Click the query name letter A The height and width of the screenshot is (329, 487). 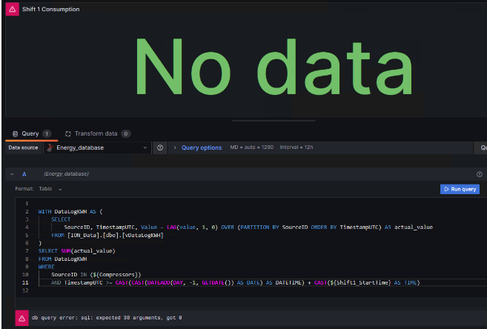[24, 174]
